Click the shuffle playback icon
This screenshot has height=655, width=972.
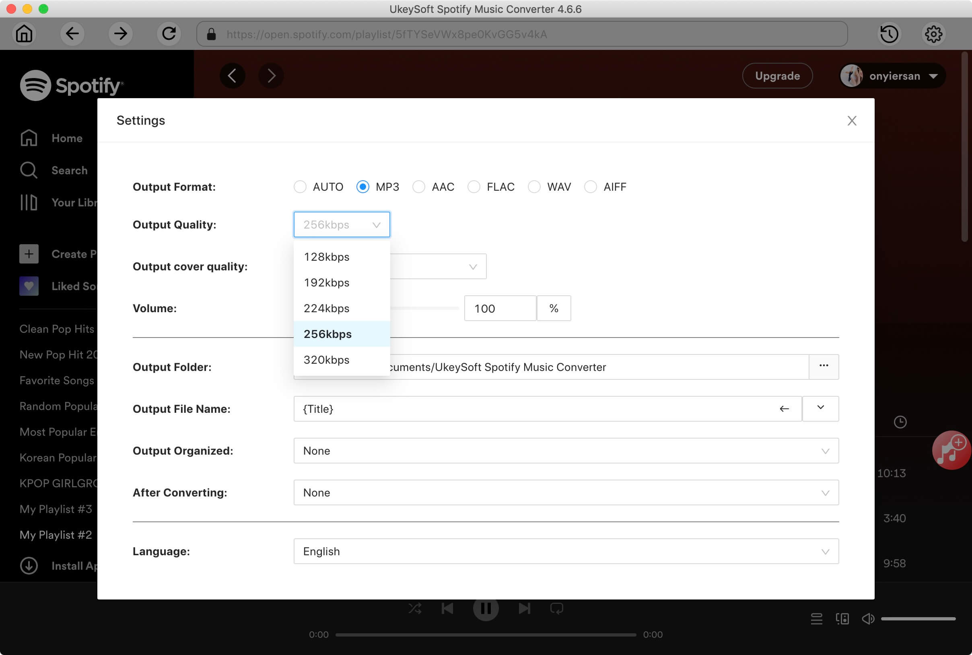tap(414, 608)
